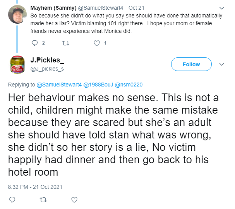Click the Mayhem (Sammy) display name
Screen dimensions: 235x209
53,8
